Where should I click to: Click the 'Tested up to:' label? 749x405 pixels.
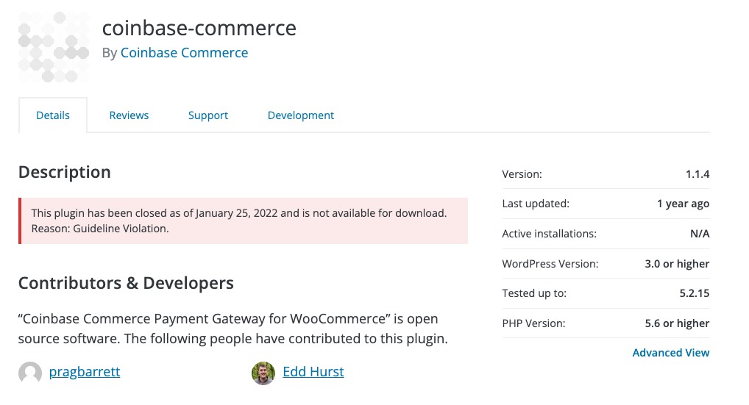pyautogui.click(x=534, y=293)
